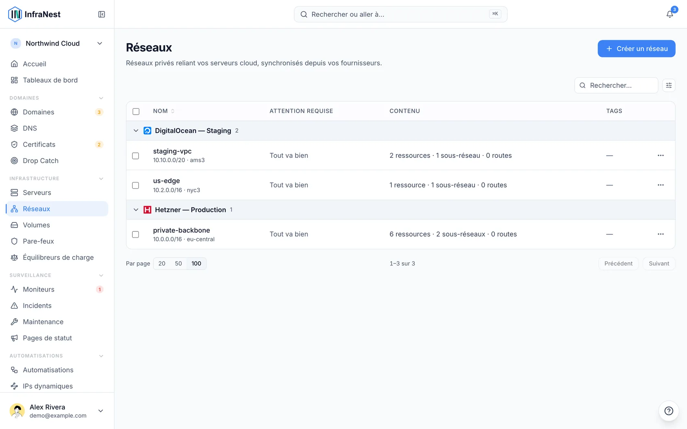687x429 pixels.
Task: Go to Accueil in the sidebar
Action: [57, 64]
